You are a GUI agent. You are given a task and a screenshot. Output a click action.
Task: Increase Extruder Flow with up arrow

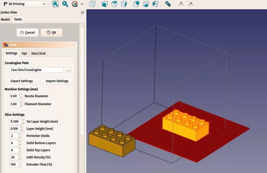(x=20, y=163)
